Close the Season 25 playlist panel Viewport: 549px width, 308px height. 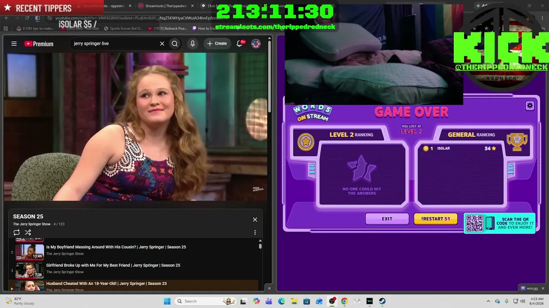click(255, 219)
